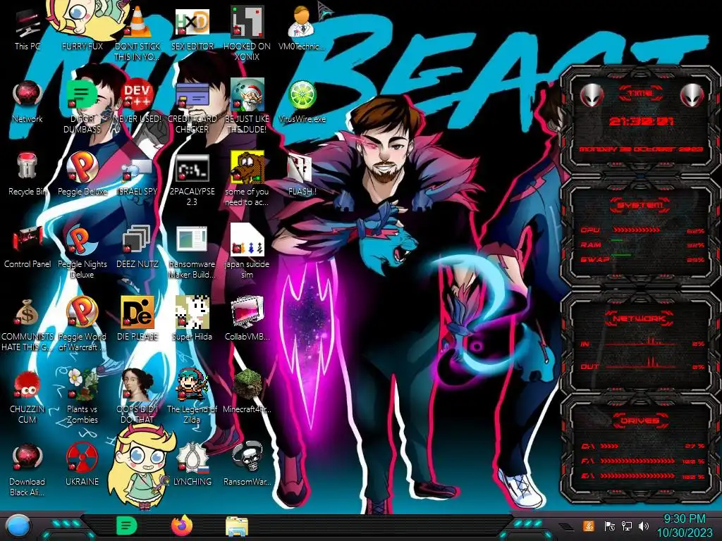Open File Explorer from the taskbar
722x541 pixels.
pos(237,526)
